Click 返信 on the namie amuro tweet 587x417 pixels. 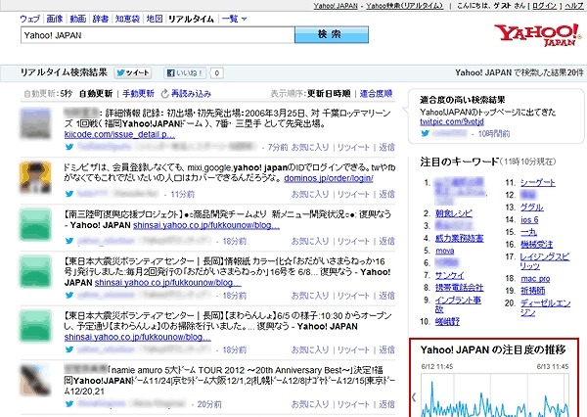(x=386, y=404)
